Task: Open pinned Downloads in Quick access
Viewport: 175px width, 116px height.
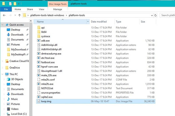Action: point(17,35)
